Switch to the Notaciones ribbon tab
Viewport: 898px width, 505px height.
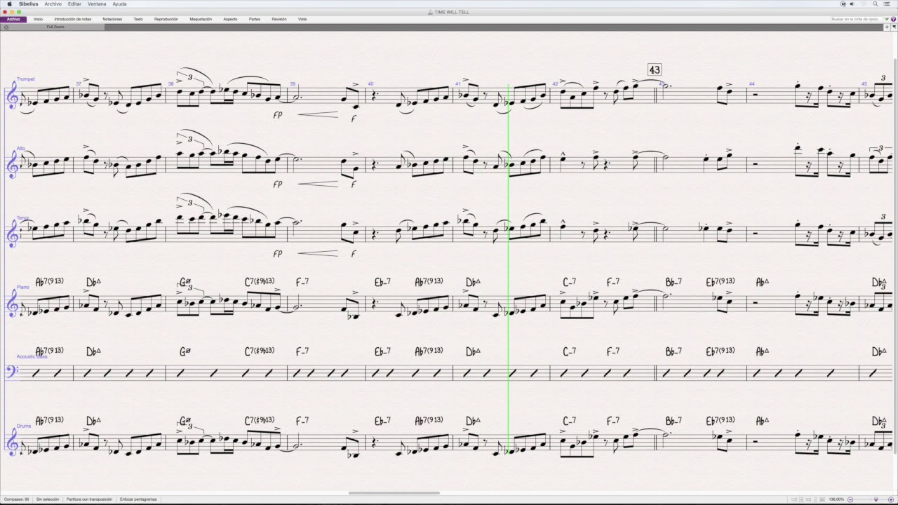(112, 19)
